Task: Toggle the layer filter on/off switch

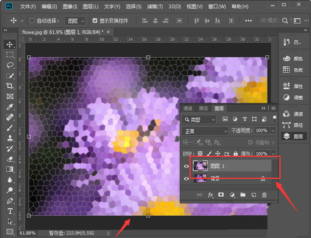Action: [x=275, y=119]
